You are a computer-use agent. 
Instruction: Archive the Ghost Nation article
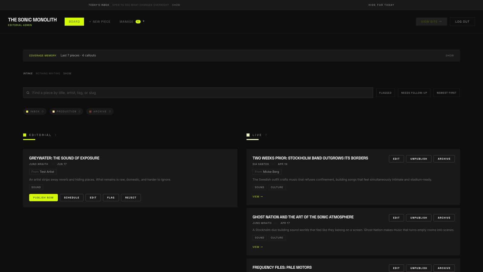(x=444, y=218)
